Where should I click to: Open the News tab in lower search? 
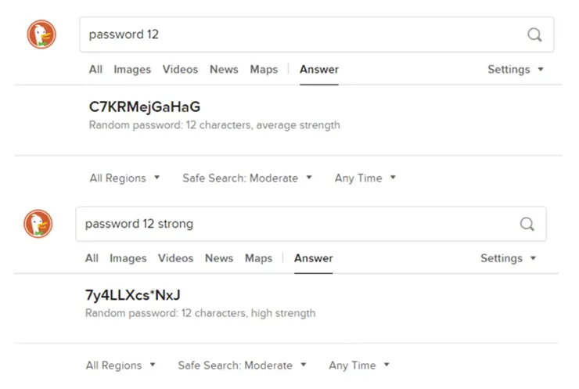(219, 258)
